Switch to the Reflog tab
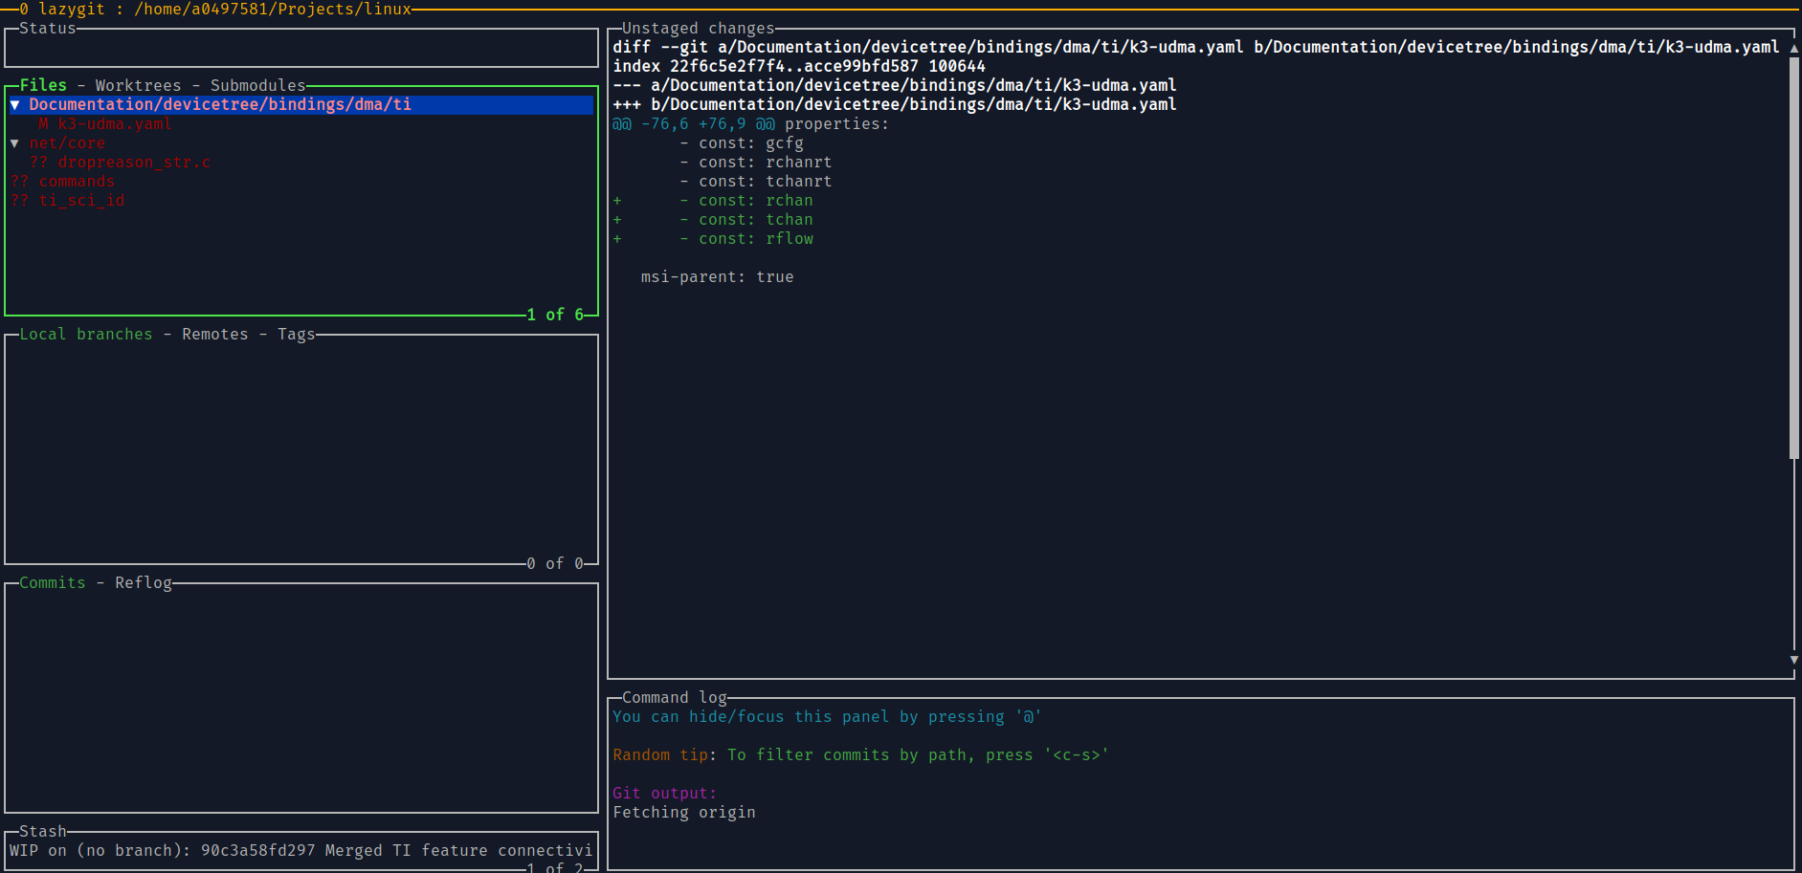Screen dimensions: 1802x873 point(144,582)
